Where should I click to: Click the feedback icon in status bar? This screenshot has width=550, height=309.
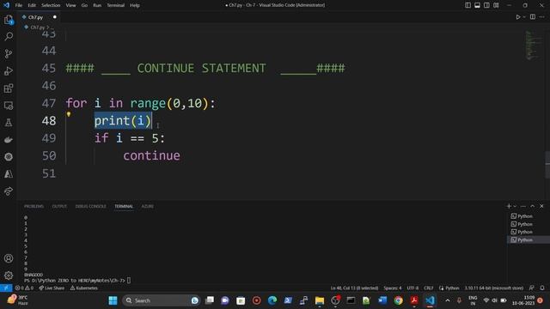tap(532, 288)
